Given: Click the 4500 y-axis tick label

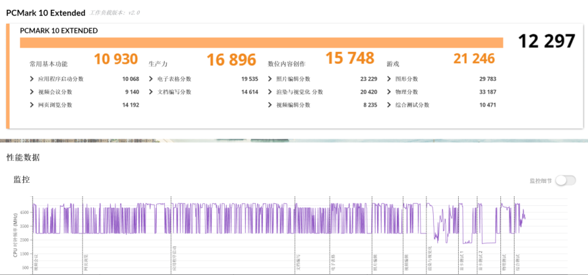Looking at the screenshot, I should [24, 212].
